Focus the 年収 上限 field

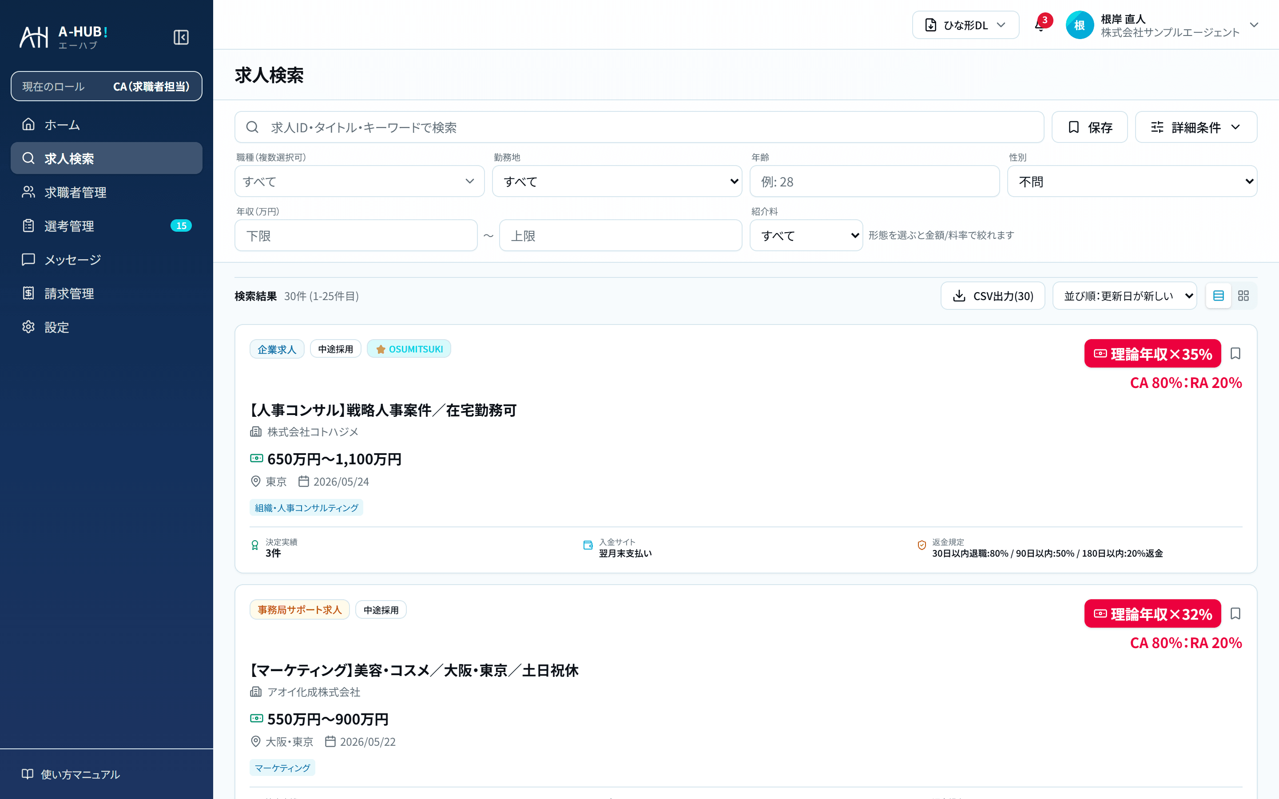[x=620, y=236]
